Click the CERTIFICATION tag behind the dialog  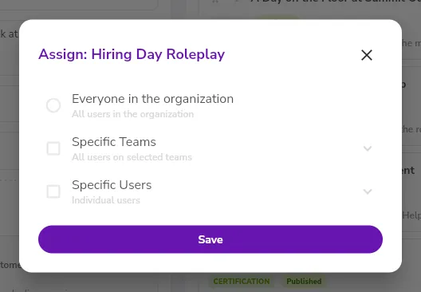tap(242, 282)
